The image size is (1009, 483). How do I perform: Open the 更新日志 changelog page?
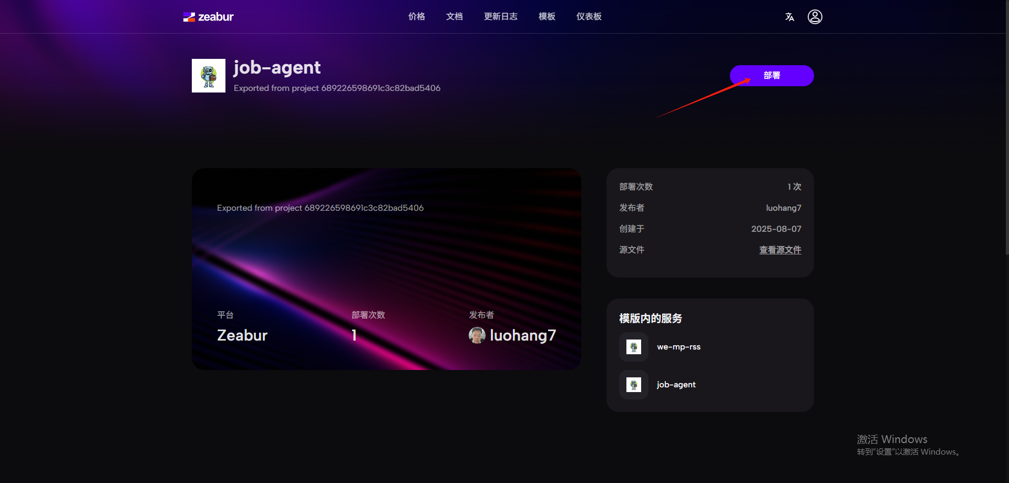(501, 17)
